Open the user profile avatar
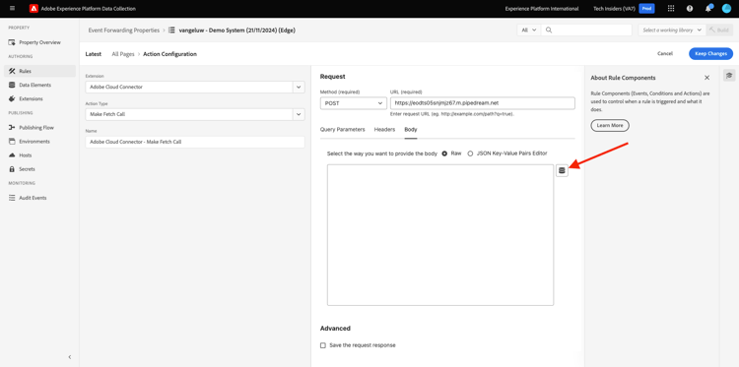Screen dimensions: 739x367 [x=726, y=9]
